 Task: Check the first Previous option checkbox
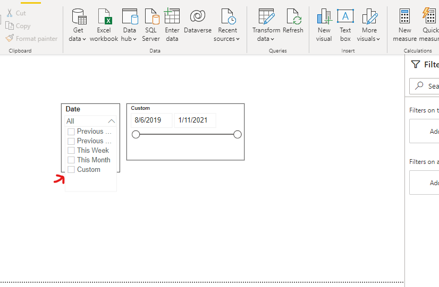(x=71, y=132)
